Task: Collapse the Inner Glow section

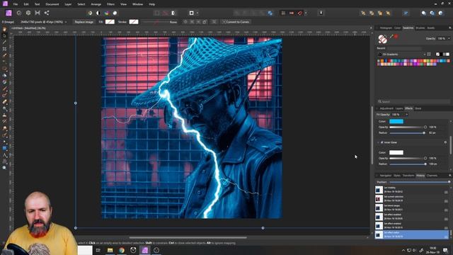Action: click(378, 142)
